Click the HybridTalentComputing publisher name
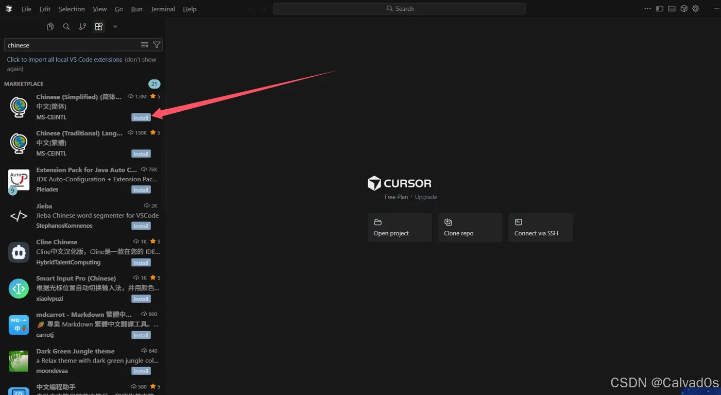This screenshot has width=721, height=395. point(68,263)
